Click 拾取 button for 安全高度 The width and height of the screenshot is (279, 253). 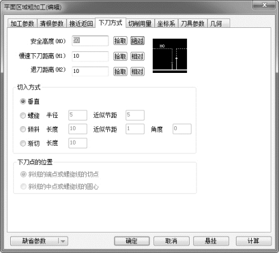[x=120, y=41]
